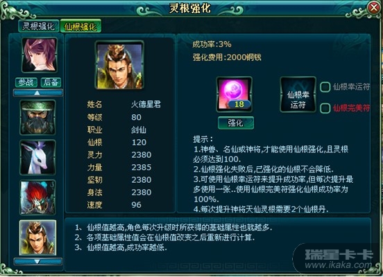The height and width of the screenshot is (277, 383).
Task: Move character list down with arrow bar
Action: 37,262
